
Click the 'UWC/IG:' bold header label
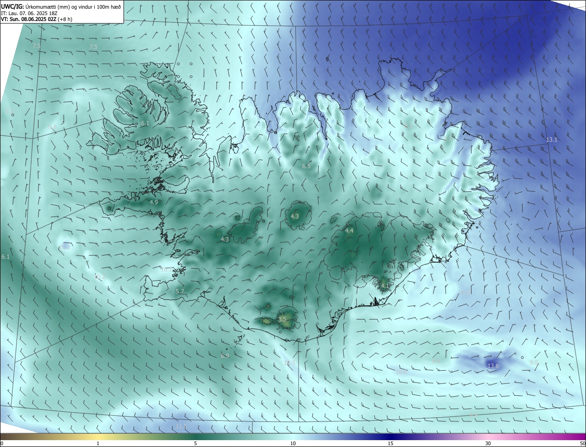[13, 6]
